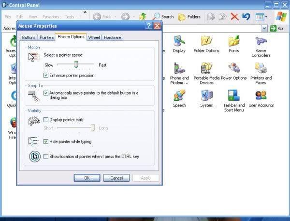Viewport: 290px width, 221px height.
Task: Click the Copy To toolbar icon
Action: 223,17
